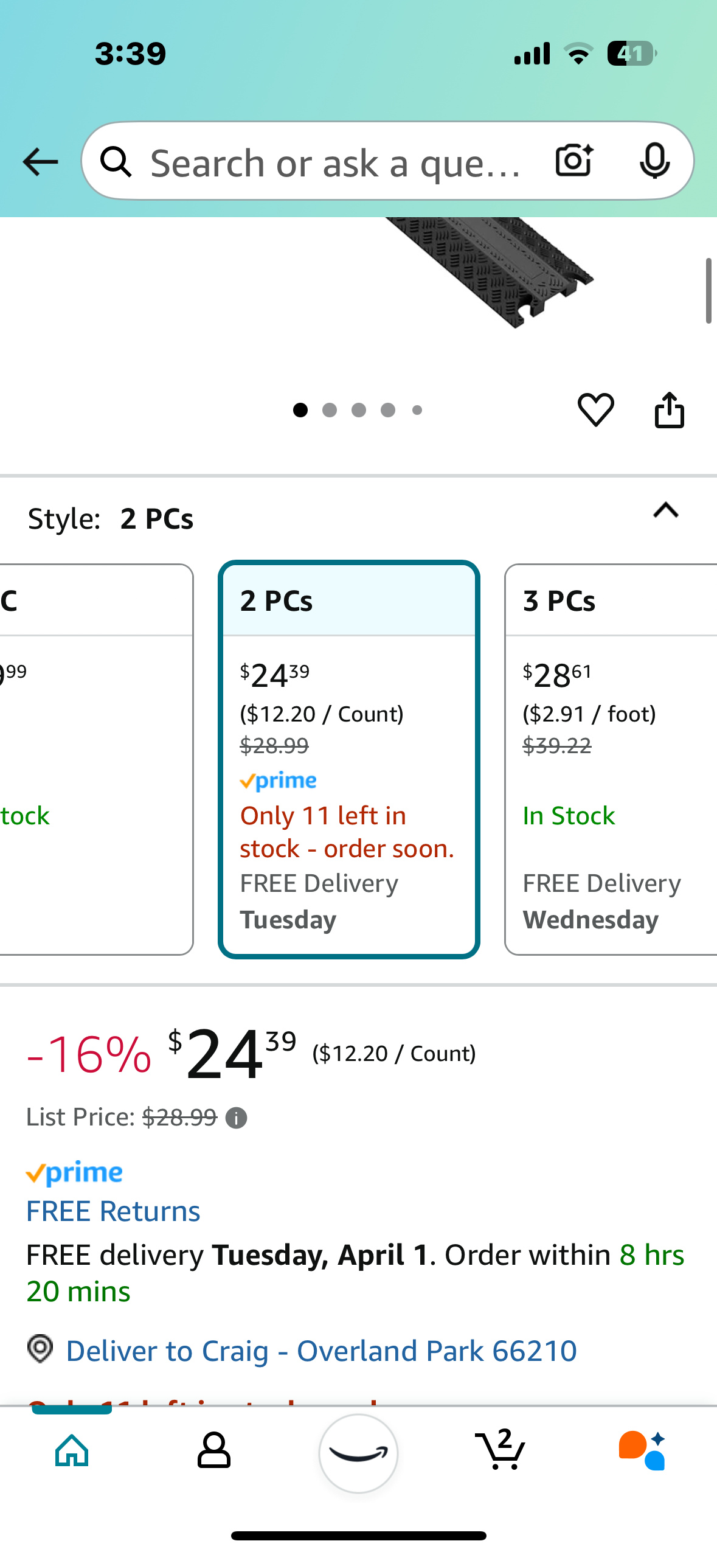Open the account profile tab

[214, 1450]
